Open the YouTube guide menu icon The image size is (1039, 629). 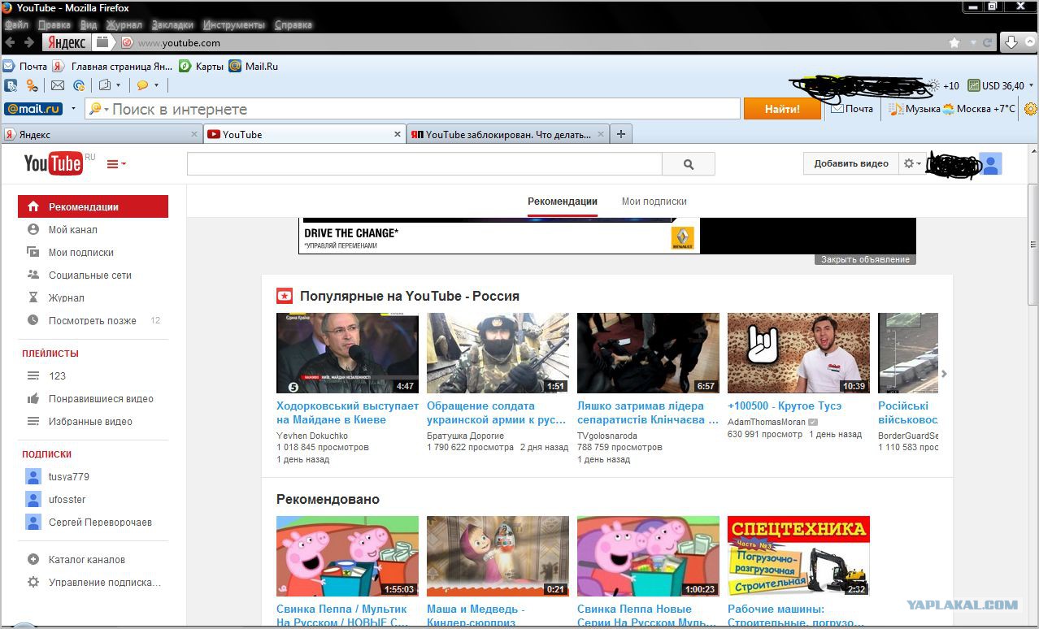pos(116,164)
